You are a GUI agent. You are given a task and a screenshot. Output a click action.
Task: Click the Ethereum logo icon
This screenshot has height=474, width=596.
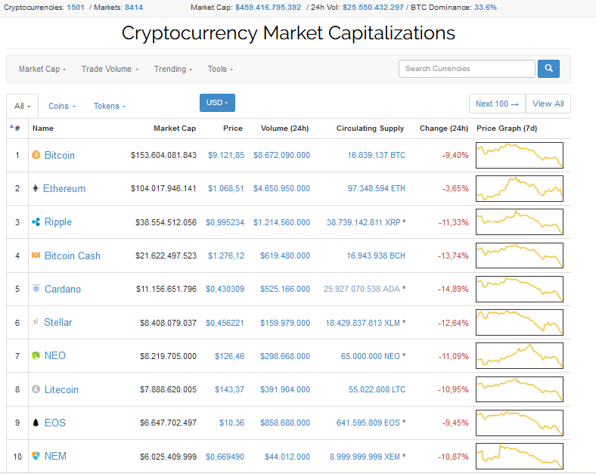[36, 188]
